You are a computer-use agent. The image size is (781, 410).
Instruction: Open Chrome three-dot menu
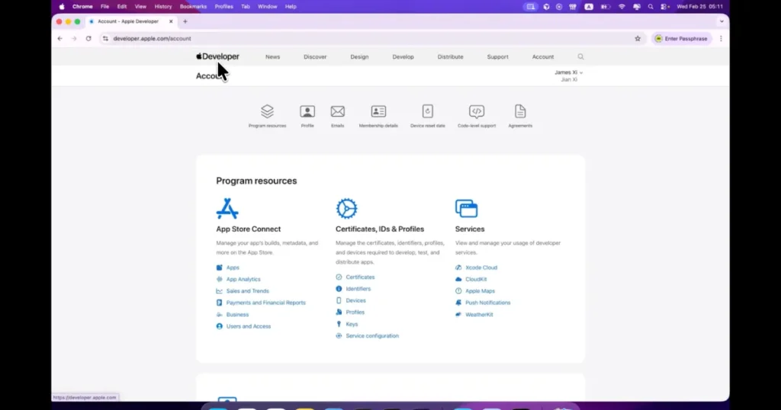coord(721,38)
